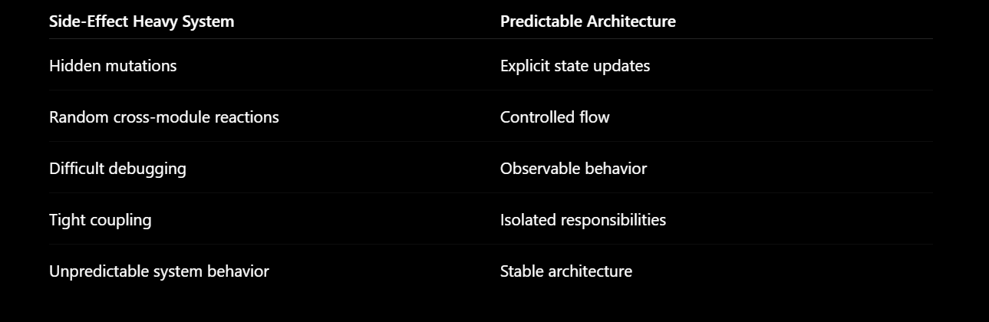
Task: Select the 'Unpredictable system behavior' text
Action: coord(159,271)
